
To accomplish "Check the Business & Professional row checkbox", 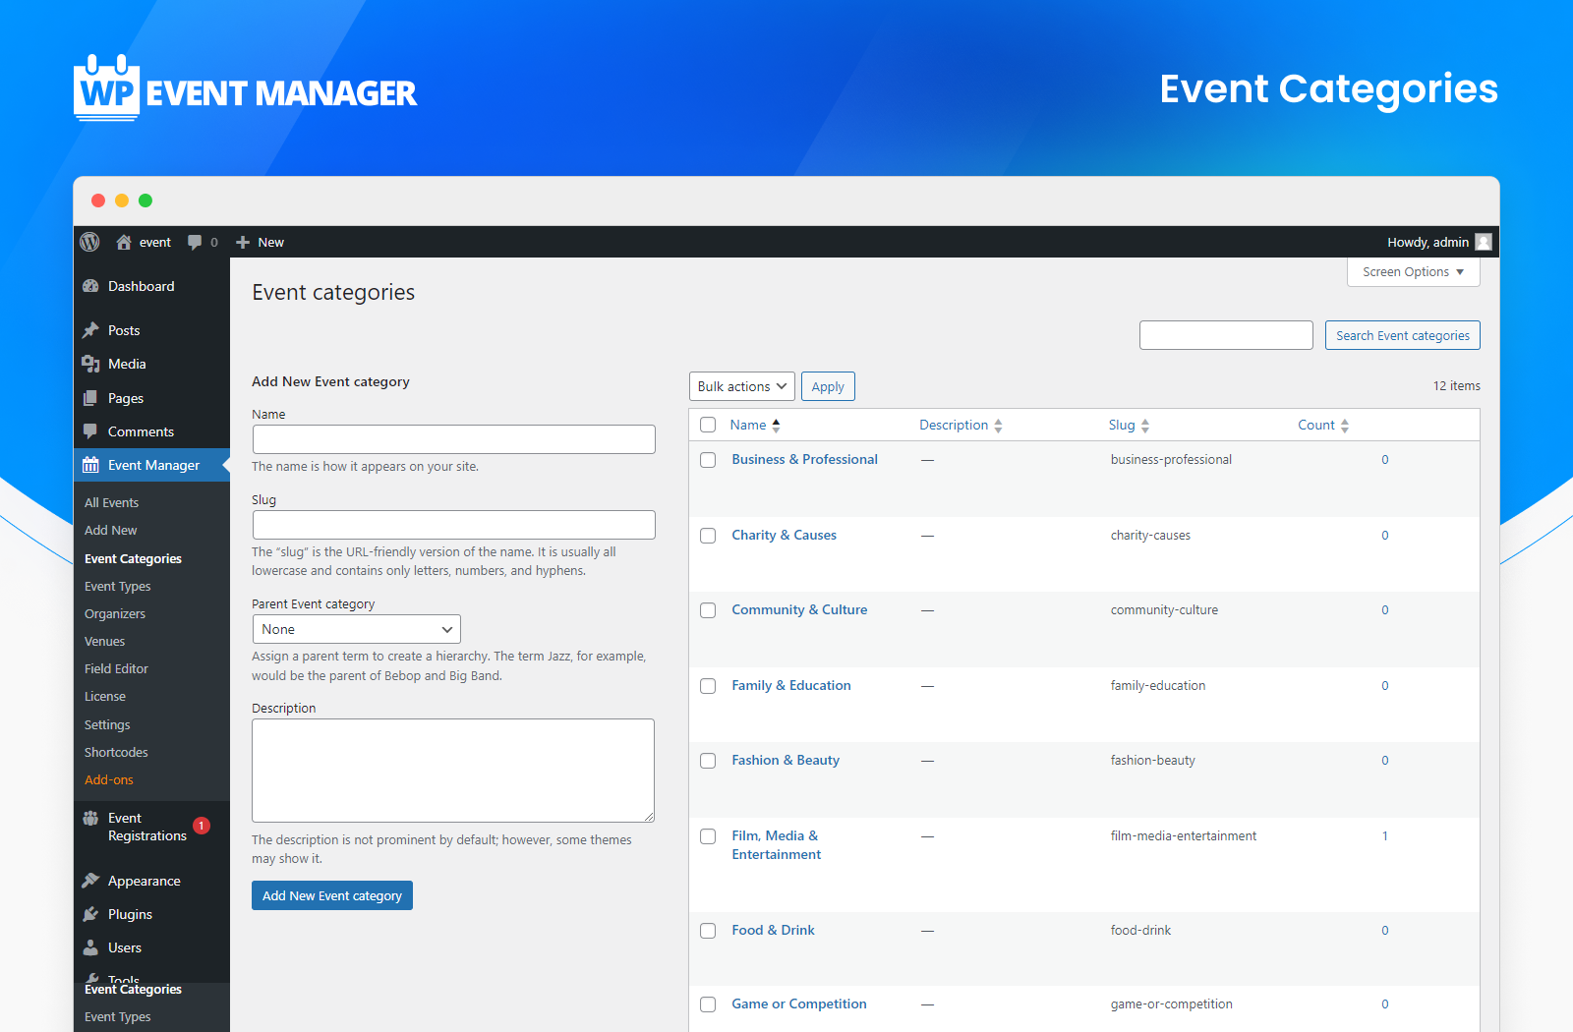I will tap(708, 460).
